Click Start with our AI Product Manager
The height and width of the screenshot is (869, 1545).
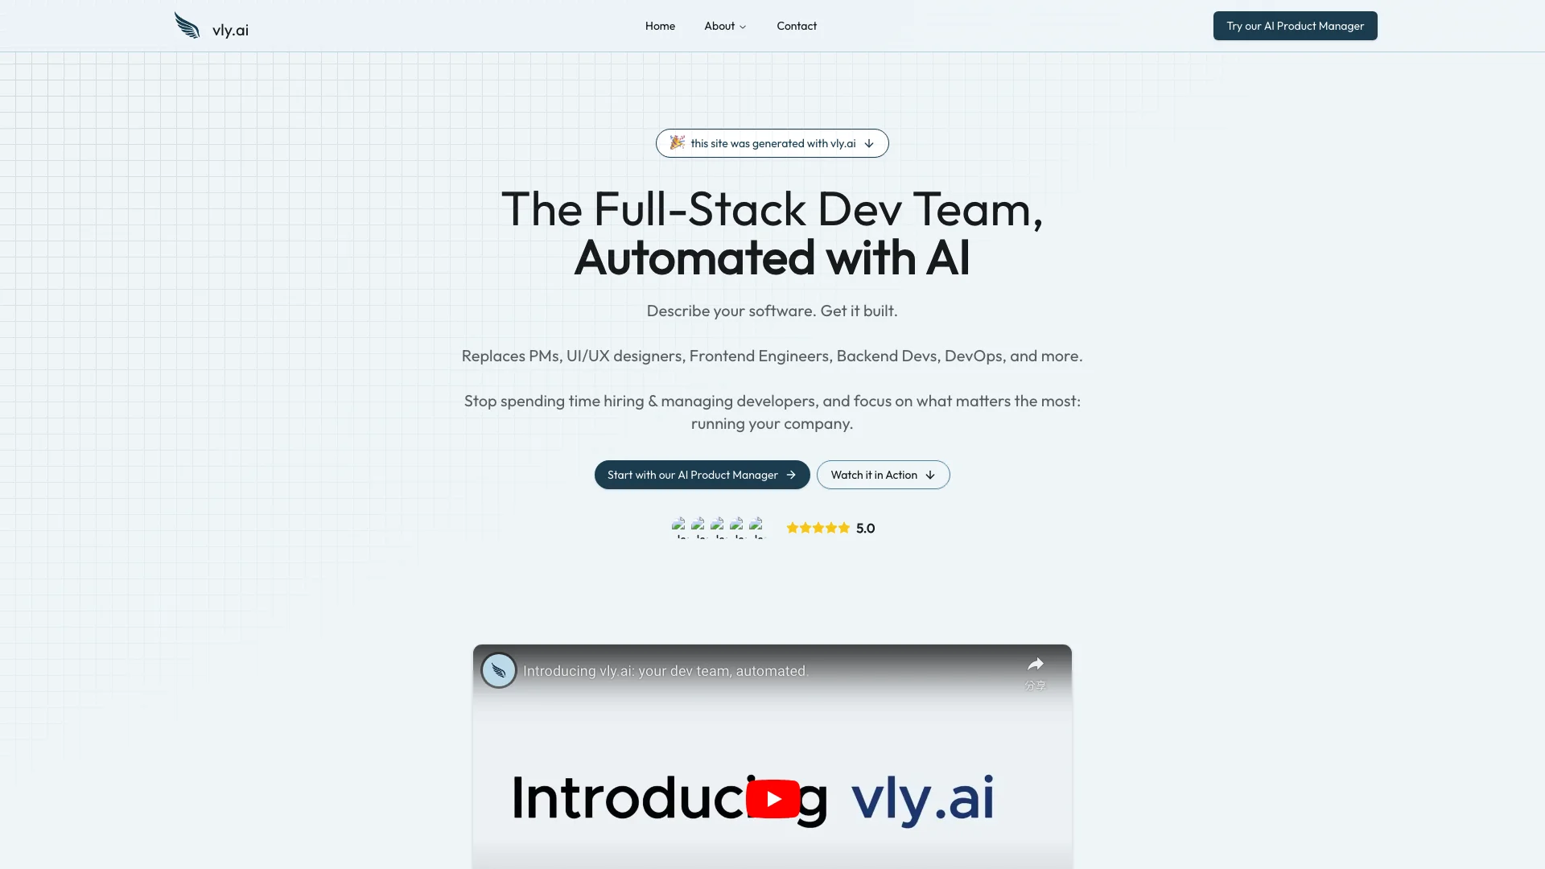point(702,473)
